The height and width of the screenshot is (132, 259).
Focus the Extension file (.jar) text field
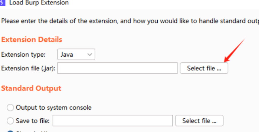pos(117,68)
